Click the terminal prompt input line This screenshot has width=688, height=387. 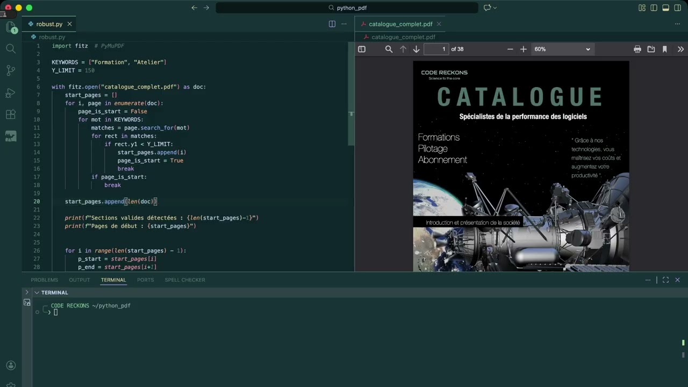click(55, 312)
